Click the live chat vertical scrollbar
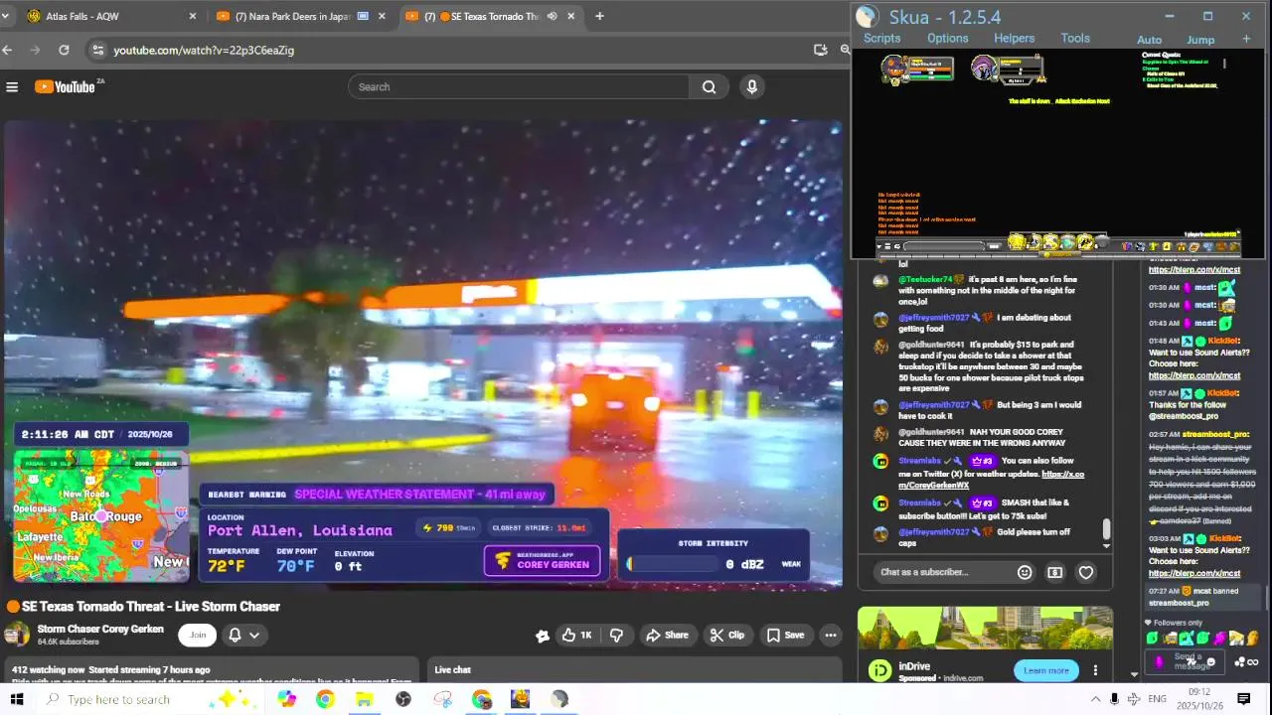The image size is (1272, 715). (x=1106, y=528)
